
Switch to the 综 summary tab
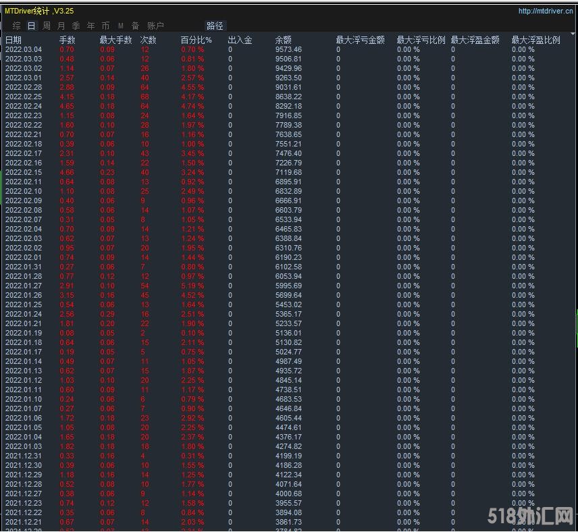pos(17,26)
